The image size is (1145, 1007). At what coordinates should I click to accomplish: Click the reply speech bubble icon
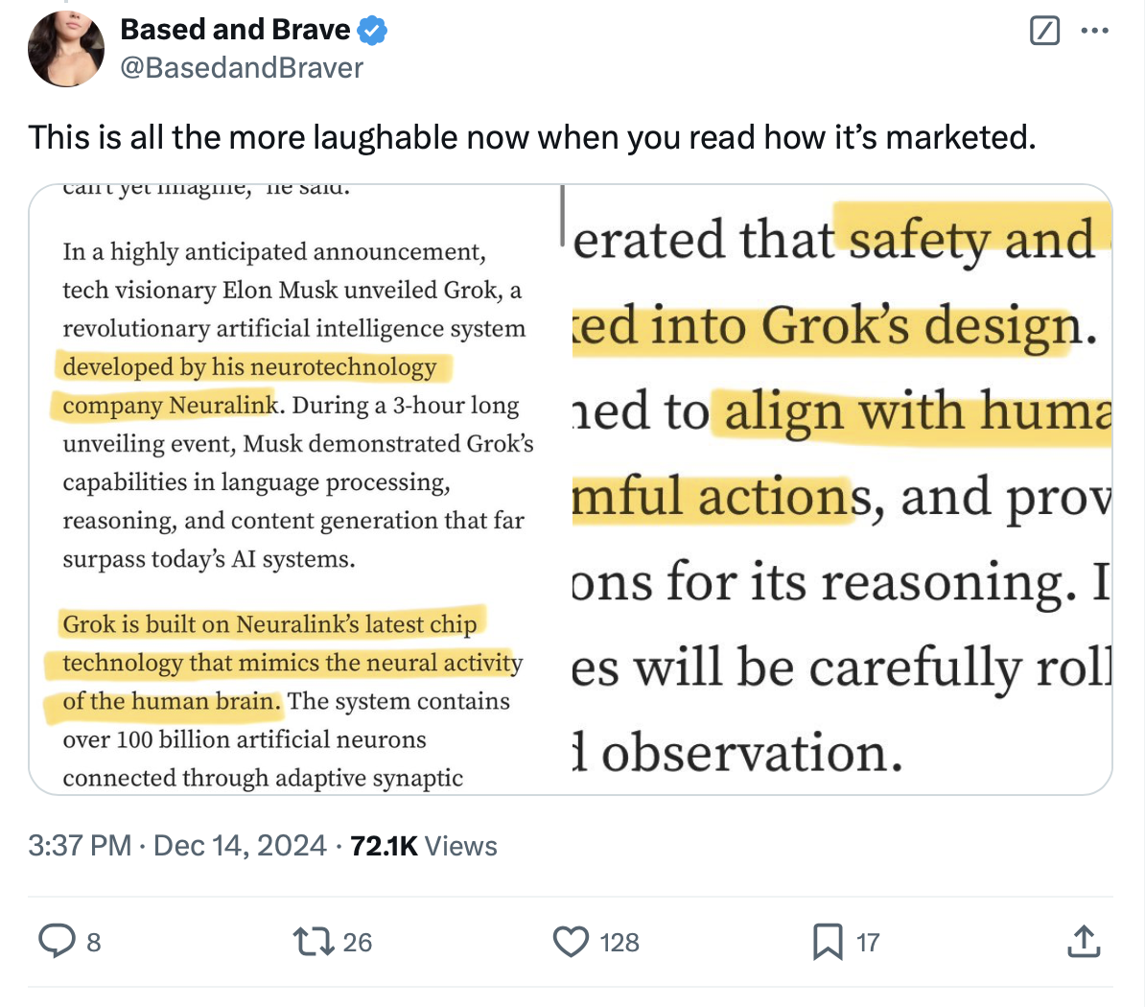(x=57, y=942)
